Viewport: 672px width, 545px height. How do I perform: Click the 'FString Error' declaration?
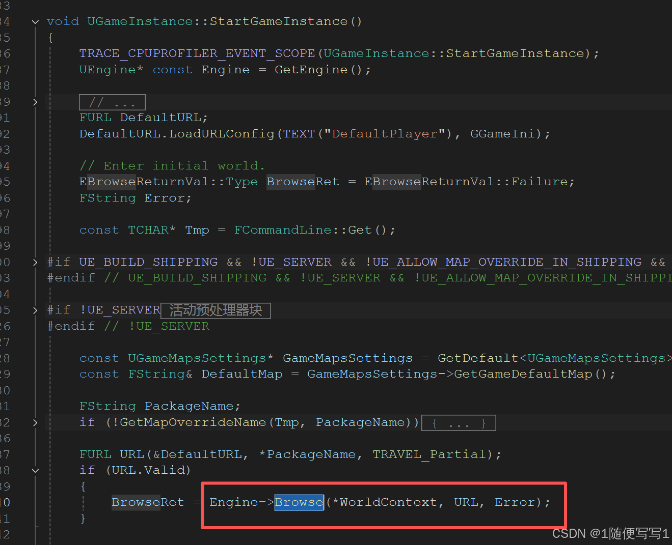click(x=135, y=198)
